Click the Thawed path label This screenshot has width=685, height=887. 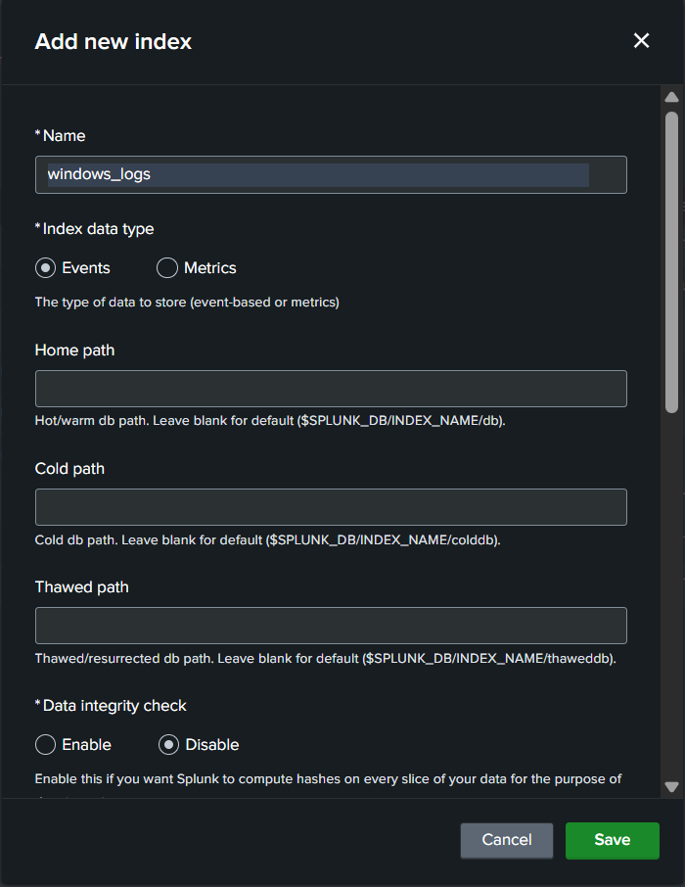pos(81,586)
